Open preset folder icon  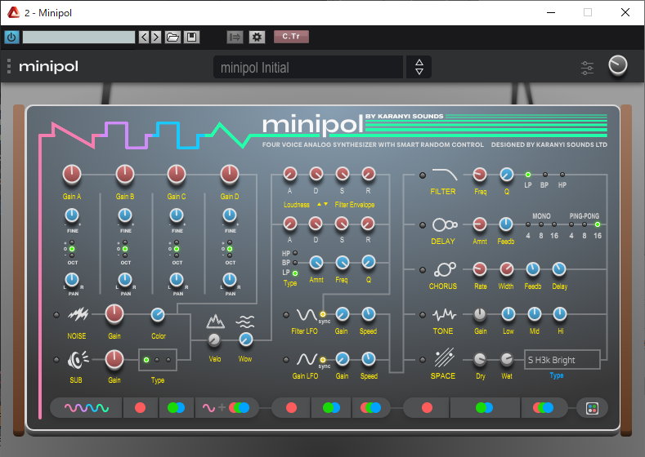172,37
